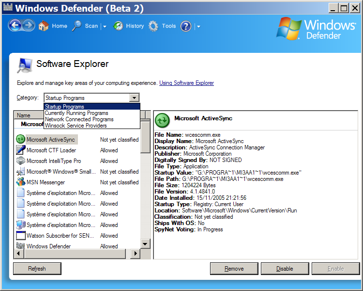Viewport: 363px width, 291px height.
Task: Open the History icon
Action: (118, 26)
